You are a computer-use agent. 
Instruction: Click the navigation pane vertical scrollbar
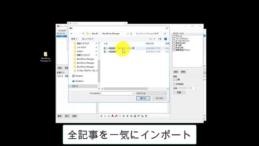point(99,71)
